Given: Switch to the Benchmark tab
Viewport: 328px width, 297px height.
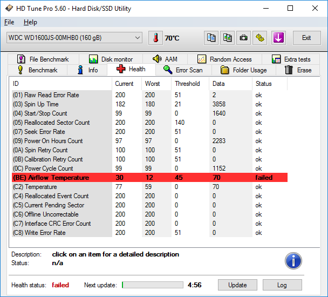Looking at the screenshot, I should 38,70.
